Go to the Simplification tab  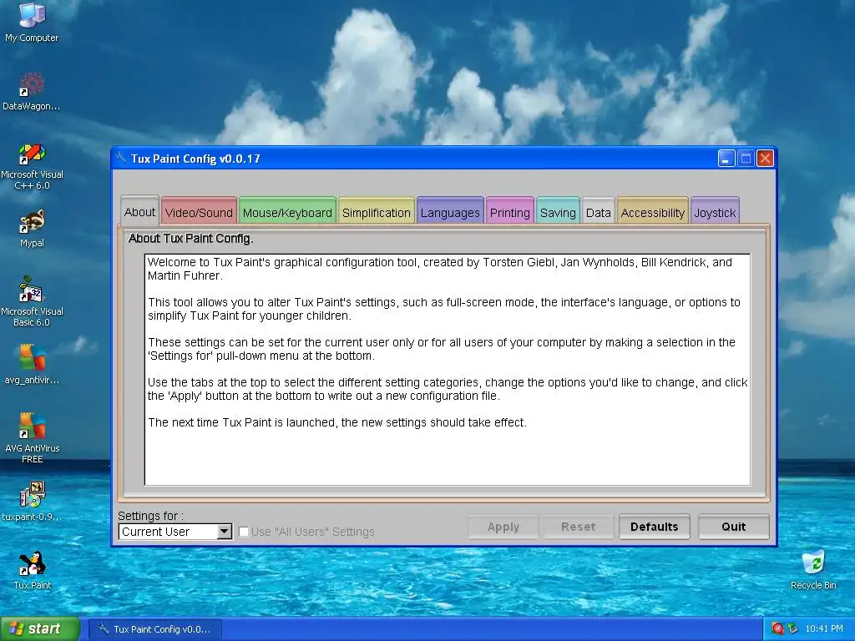coord(377,212)
